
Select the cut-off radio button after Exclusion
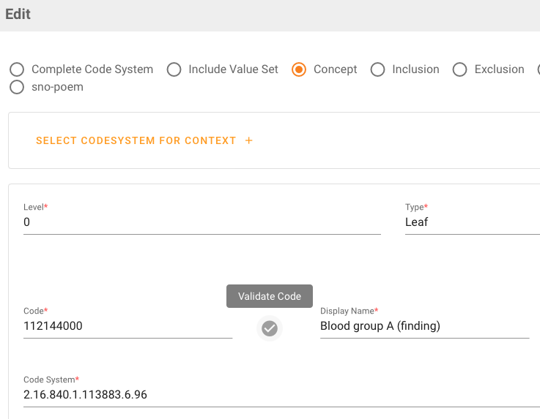[538, 69]
